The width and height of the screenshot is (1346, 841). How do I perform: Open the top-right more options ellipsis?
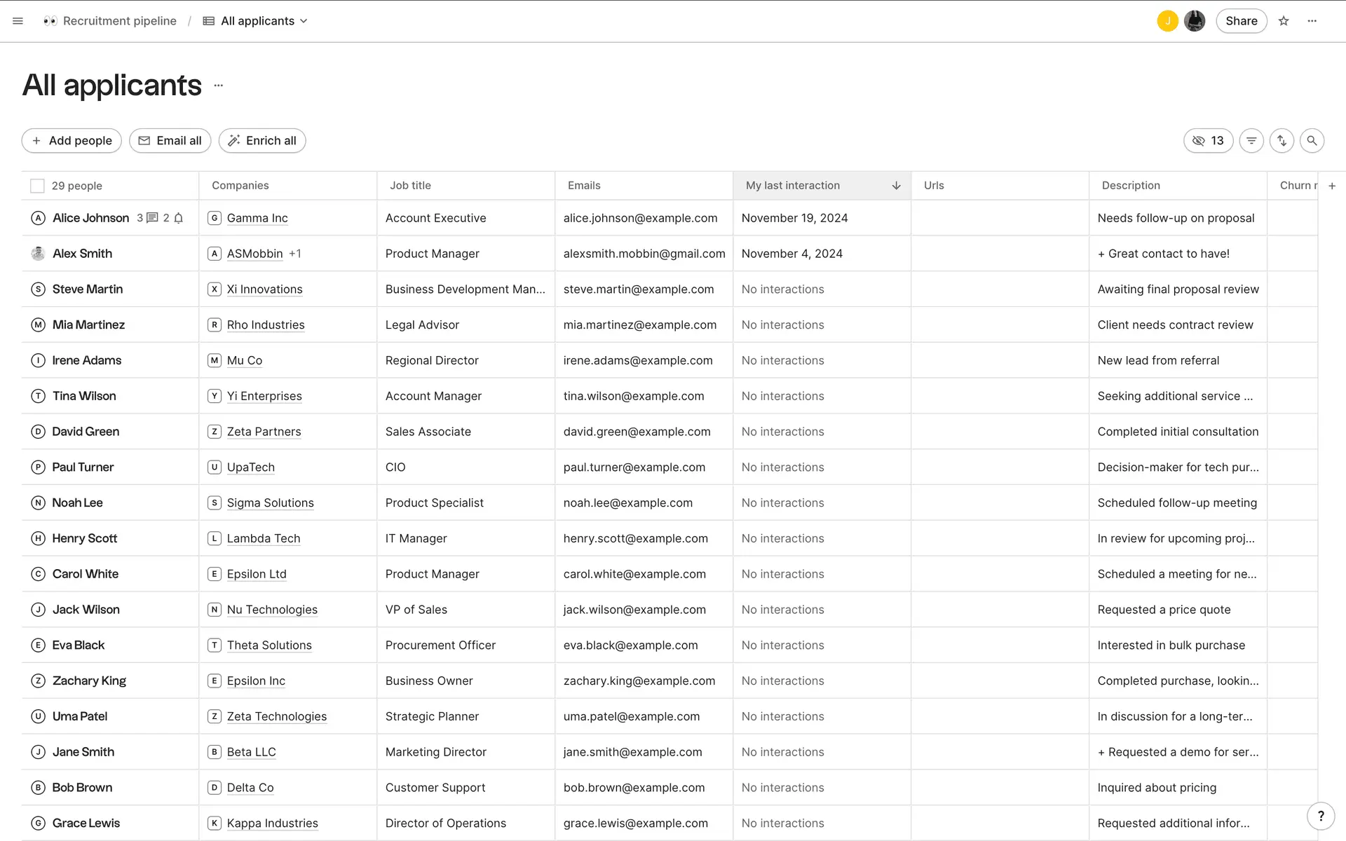click(x=1312, y=21)
